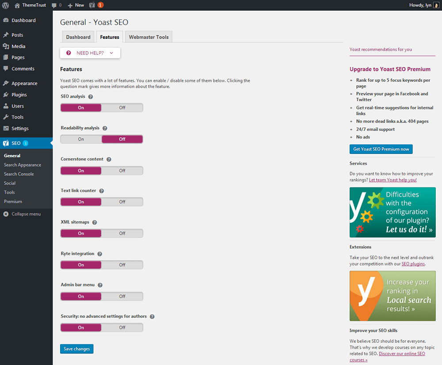Show help for Ryte integration
The width and height of the screenshot is (442, 365).
[x=100, y=254]
